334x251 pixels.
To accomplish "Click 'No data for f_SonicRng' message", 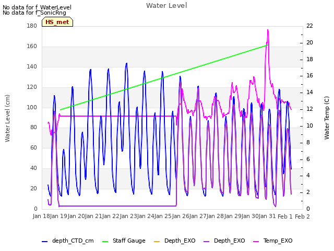I will click(34, 13).
